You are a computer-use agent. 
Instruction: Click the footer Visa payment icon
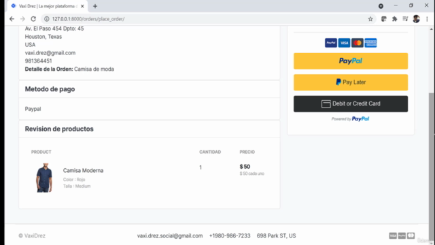393,236
